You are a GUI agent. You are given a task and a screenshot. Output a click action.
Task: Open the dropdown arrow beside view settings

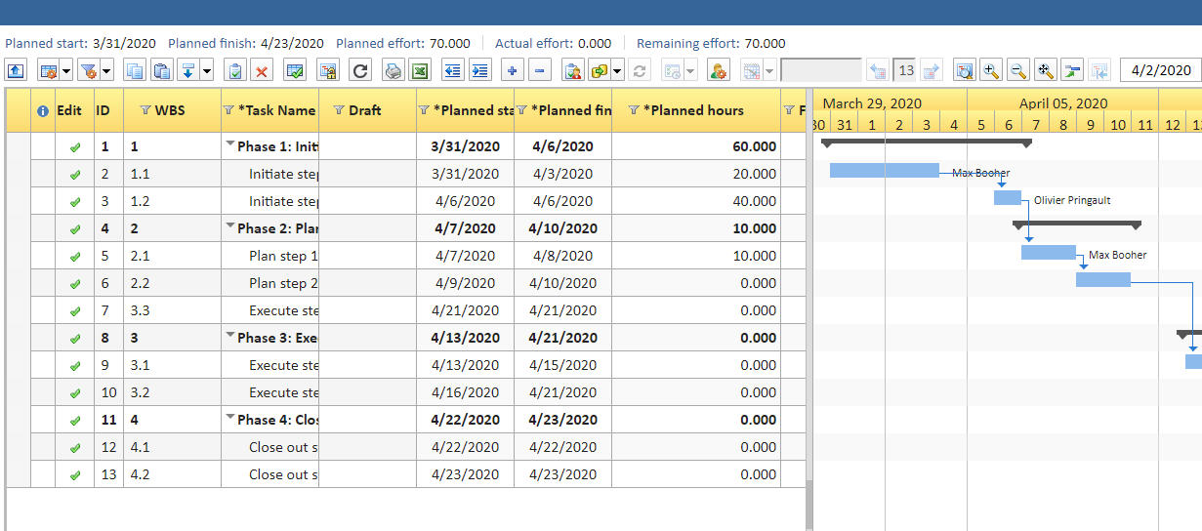(x=66, y=70)
